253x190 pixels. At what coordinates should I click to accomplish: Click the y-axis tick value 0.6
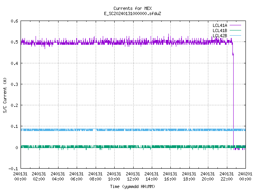(14, 21)
